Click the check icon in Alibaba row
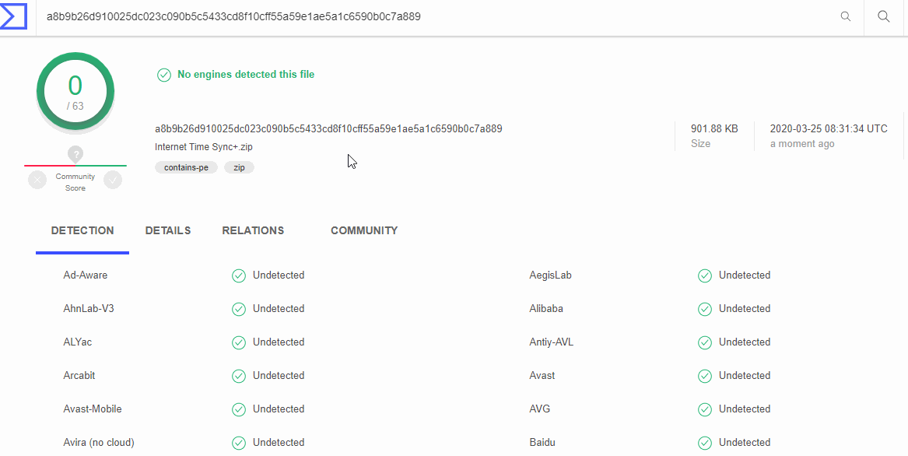Screen dimensions: 908x456 coord(705,310)
